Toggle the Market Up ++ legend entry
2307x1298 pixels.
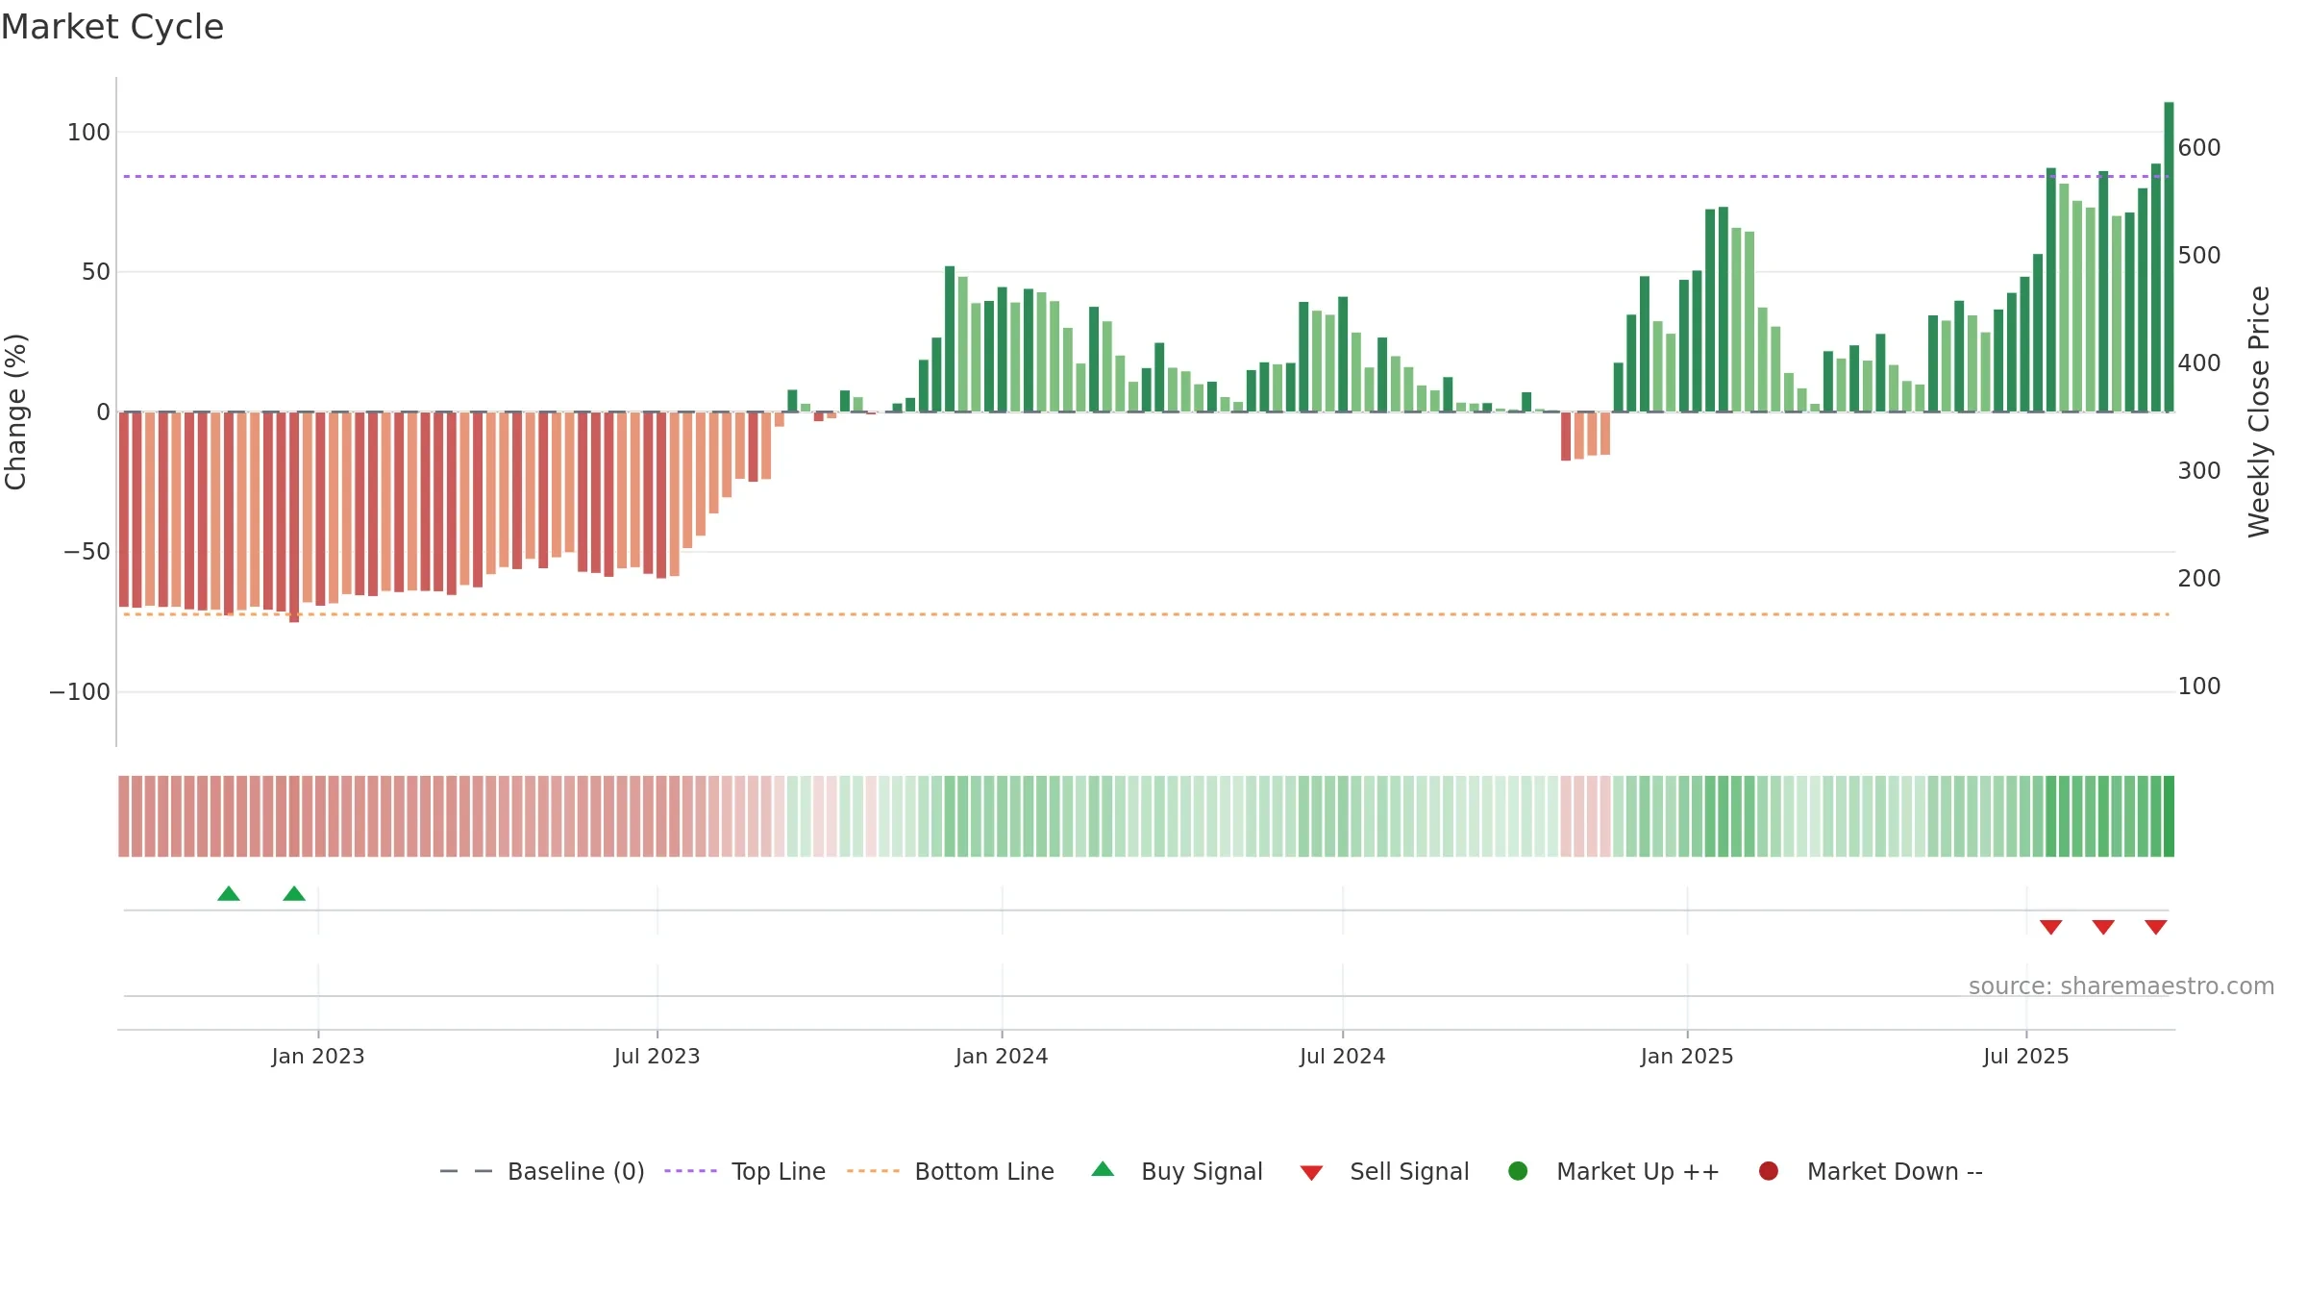pyautogui.click(x=1614, y=1171)
